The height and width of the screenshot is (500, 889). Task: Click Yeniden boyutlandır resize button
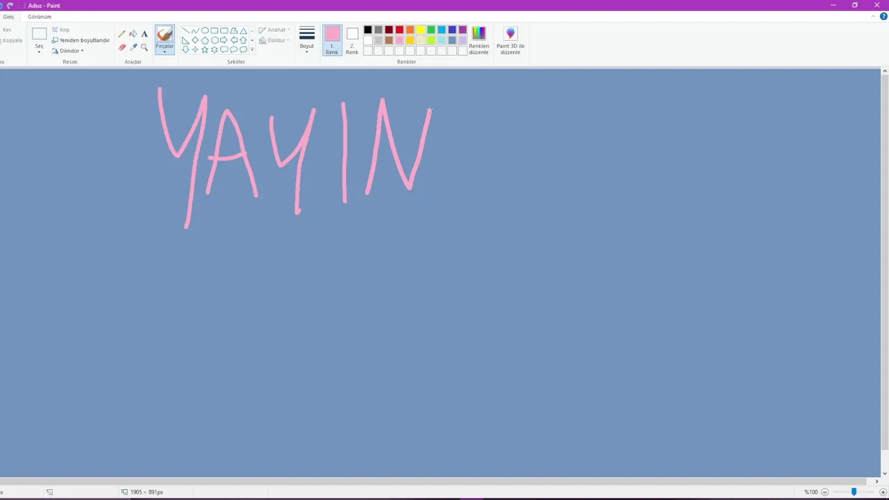[81, 40]
